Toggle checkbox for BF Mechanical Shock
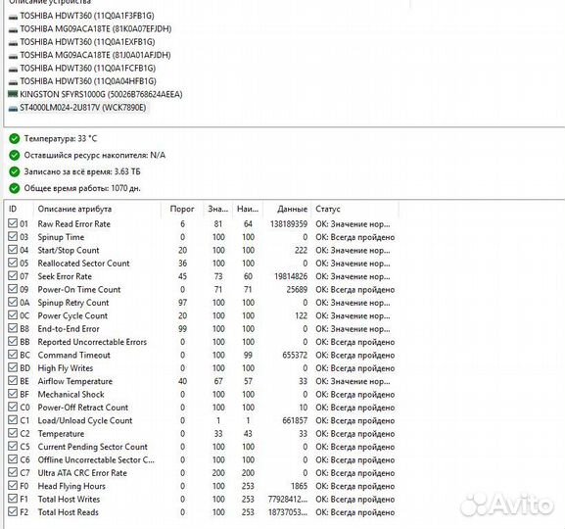 click(x=13, y=394)
